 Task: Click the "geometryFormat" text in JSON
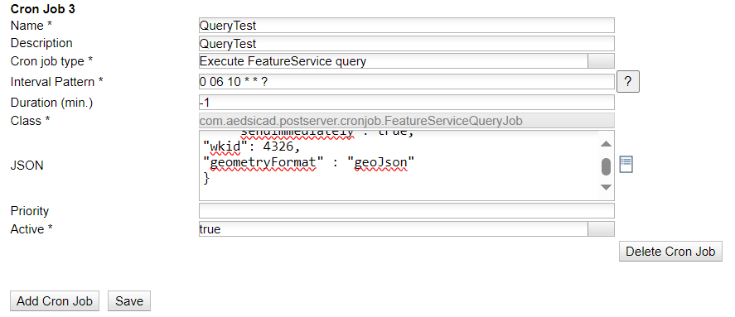point(263,163)
